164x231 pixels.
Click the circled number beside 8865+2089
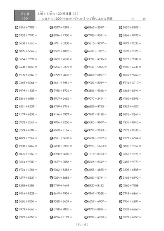click(x=86, y=28)
